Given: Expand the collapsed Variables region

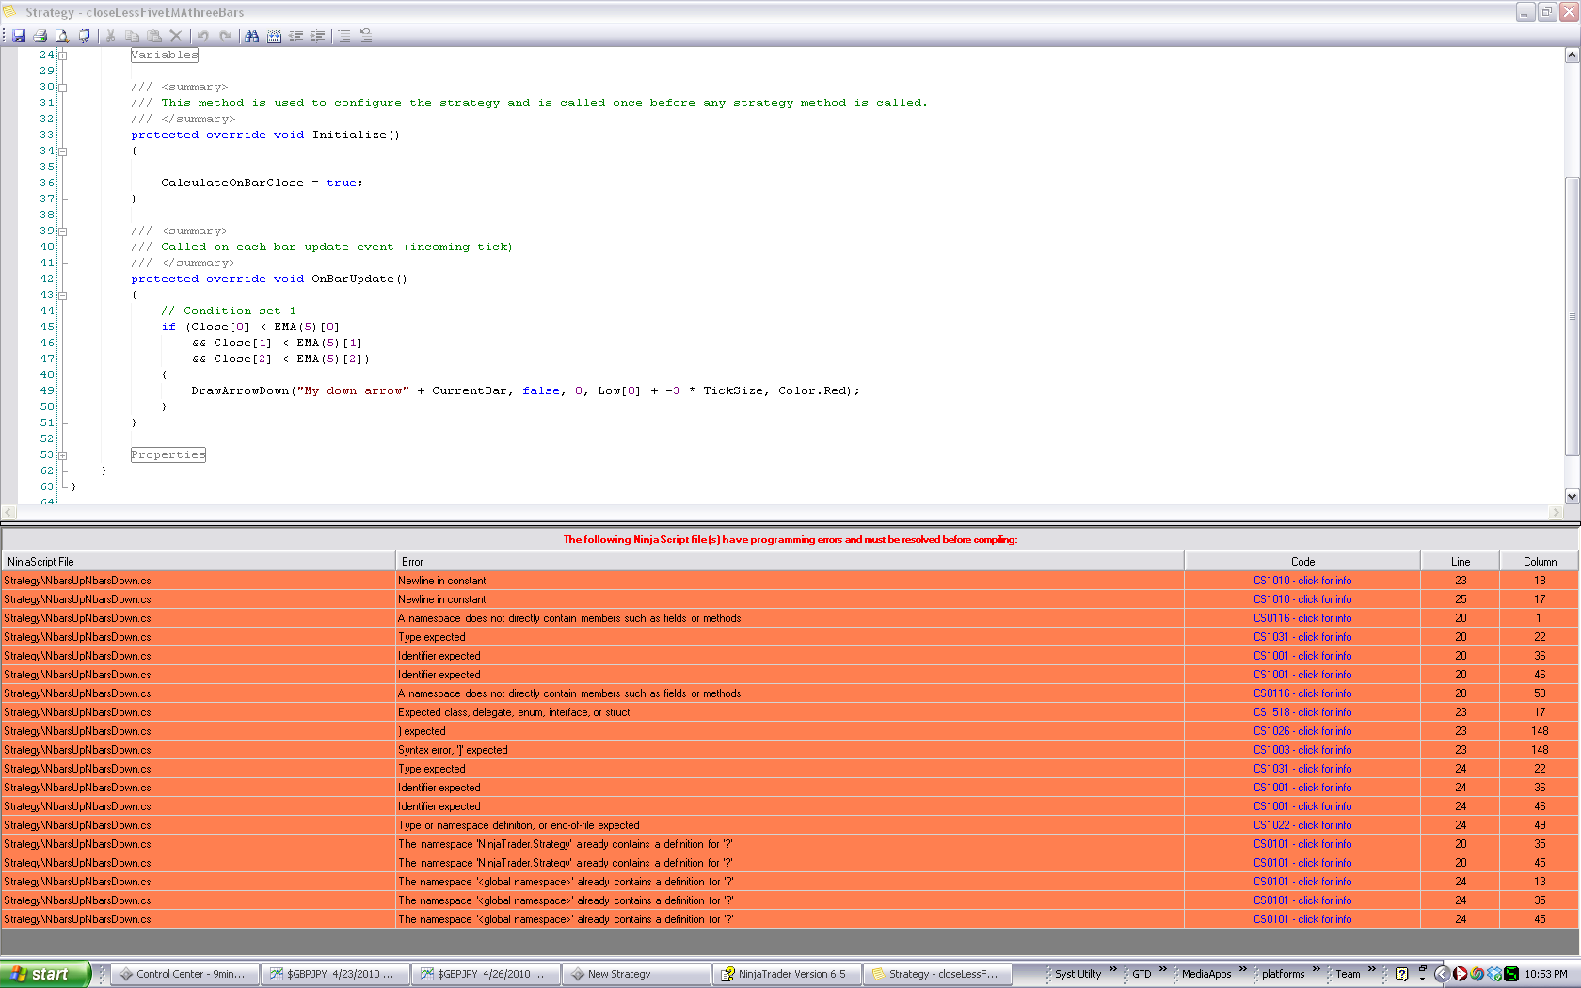Looking at the screenshot, I should (63, 56).
